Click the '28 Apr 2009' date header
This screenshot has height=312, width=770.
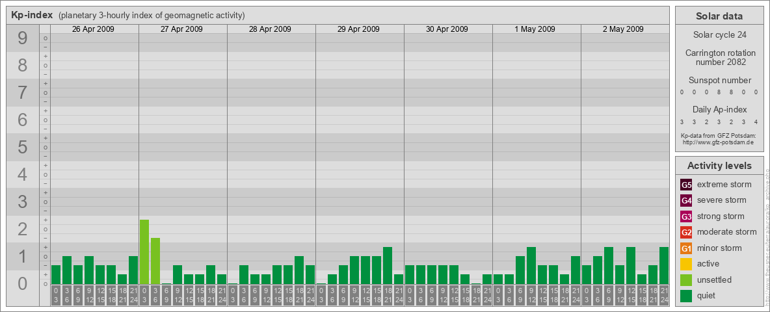pyautogui.click(x=270, y=29)
